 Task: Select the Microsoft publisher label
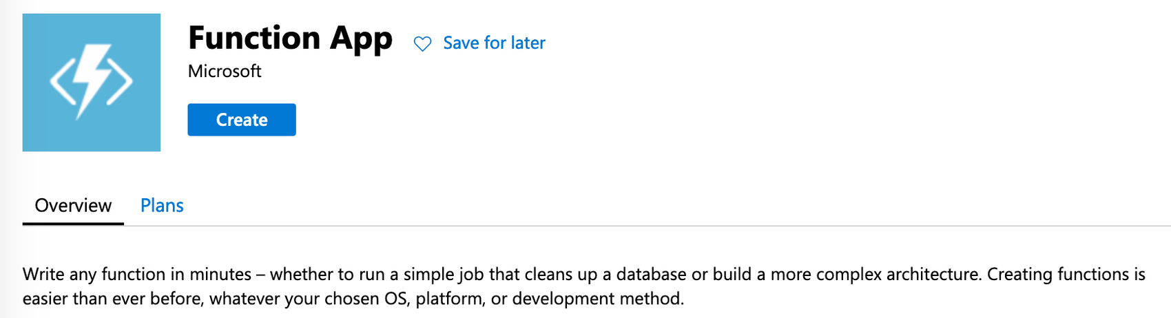click(x=225, y=72)
